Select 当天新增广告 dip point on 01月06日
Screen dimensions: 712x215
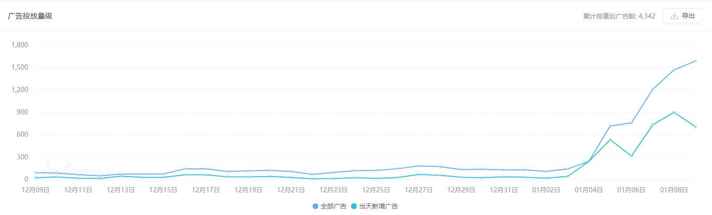[631, 156]
